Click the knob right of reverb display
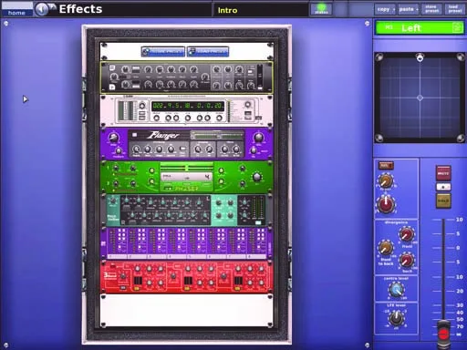The width and height of the screenshot is (467, 350). click(x=248, y=105)
